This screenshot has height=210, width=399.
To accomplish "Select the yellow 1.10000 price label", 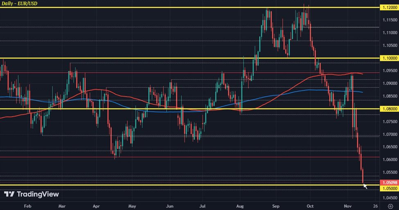I will click(389, 58).
